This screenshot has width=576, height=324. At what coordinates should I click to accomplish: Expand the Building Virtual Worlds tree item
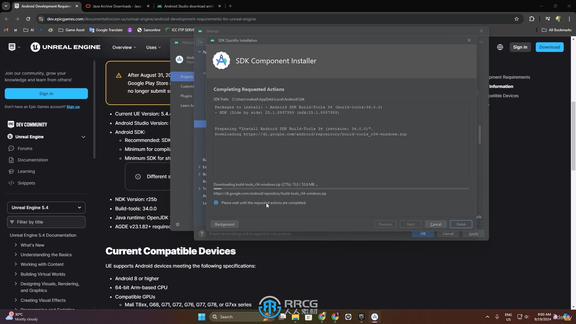(x=16, y=274)
